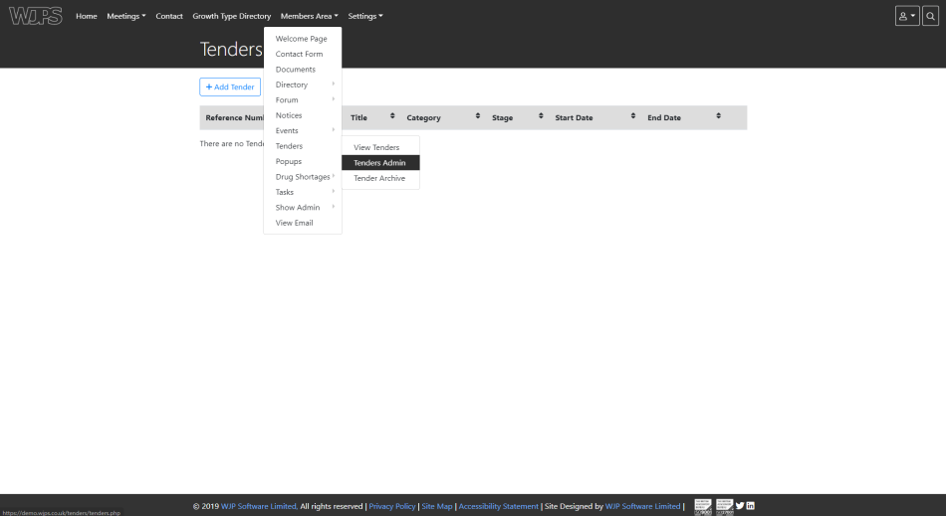Click the Title column header
946x516 pixels.
pos(358,118)
